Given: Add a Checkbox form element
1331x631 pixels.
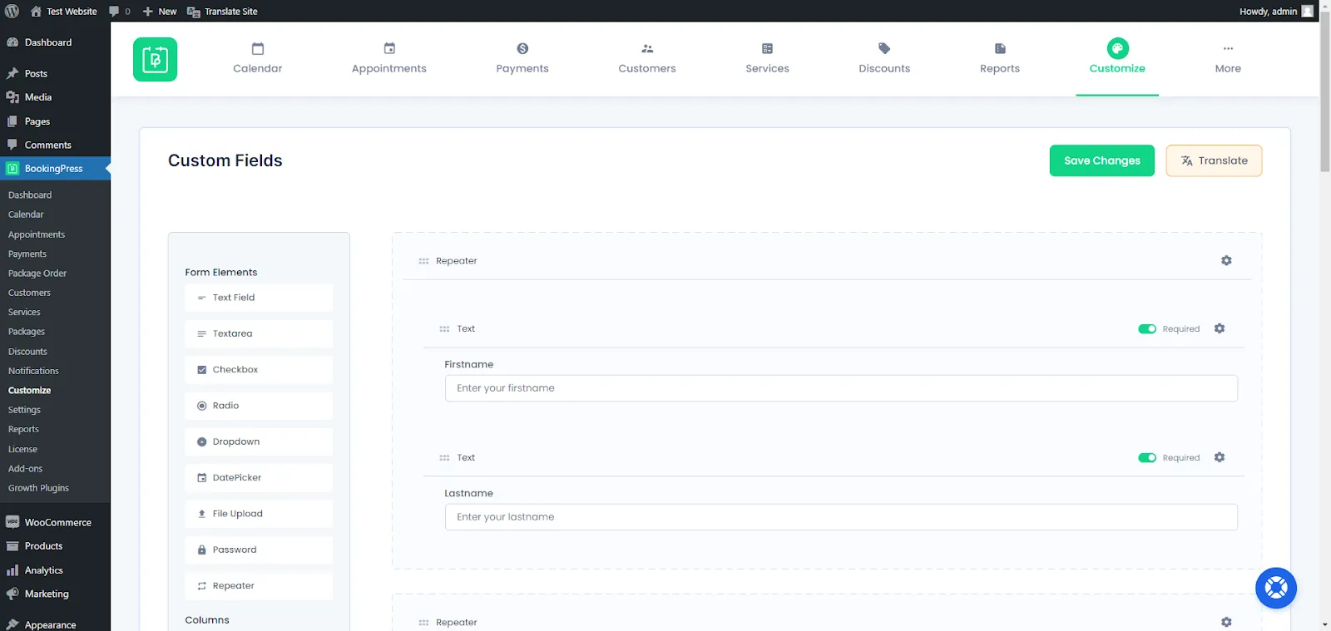Looking at the screenshot, I should click(259, 370).
